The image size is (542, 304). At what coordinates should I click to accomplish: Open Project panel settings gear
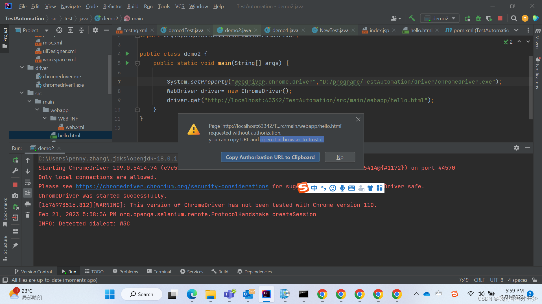click(x=95, y=30)
